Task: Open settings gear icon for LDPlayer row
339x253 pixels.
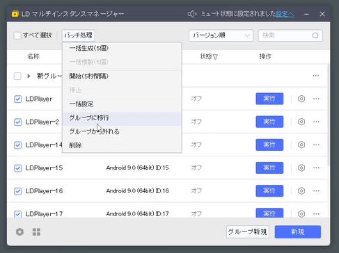Action: click(301, 99)
